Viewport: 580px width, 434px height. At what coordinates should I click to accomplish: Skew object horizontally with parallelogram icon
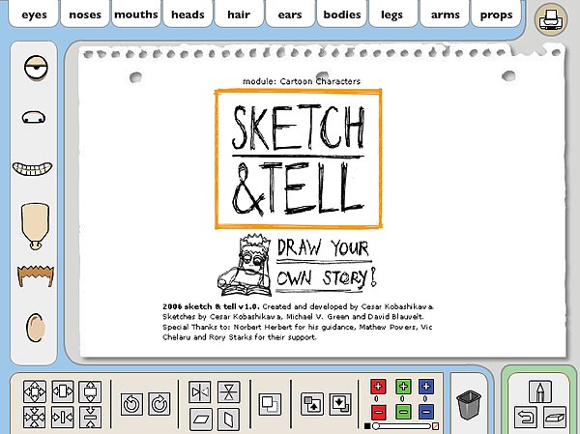[x=201, y=420]
